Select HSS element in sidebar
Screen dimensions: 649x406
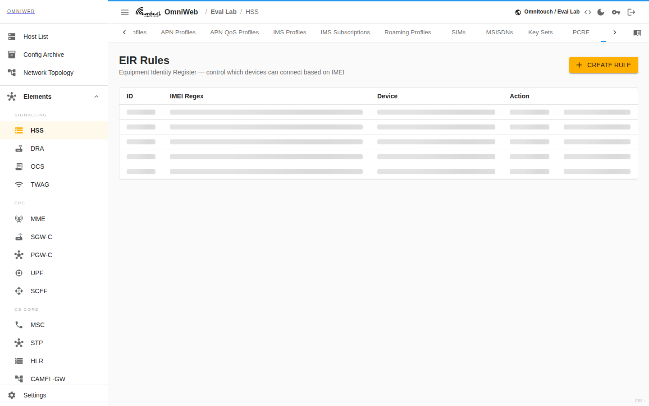click(x=54, y=130)
